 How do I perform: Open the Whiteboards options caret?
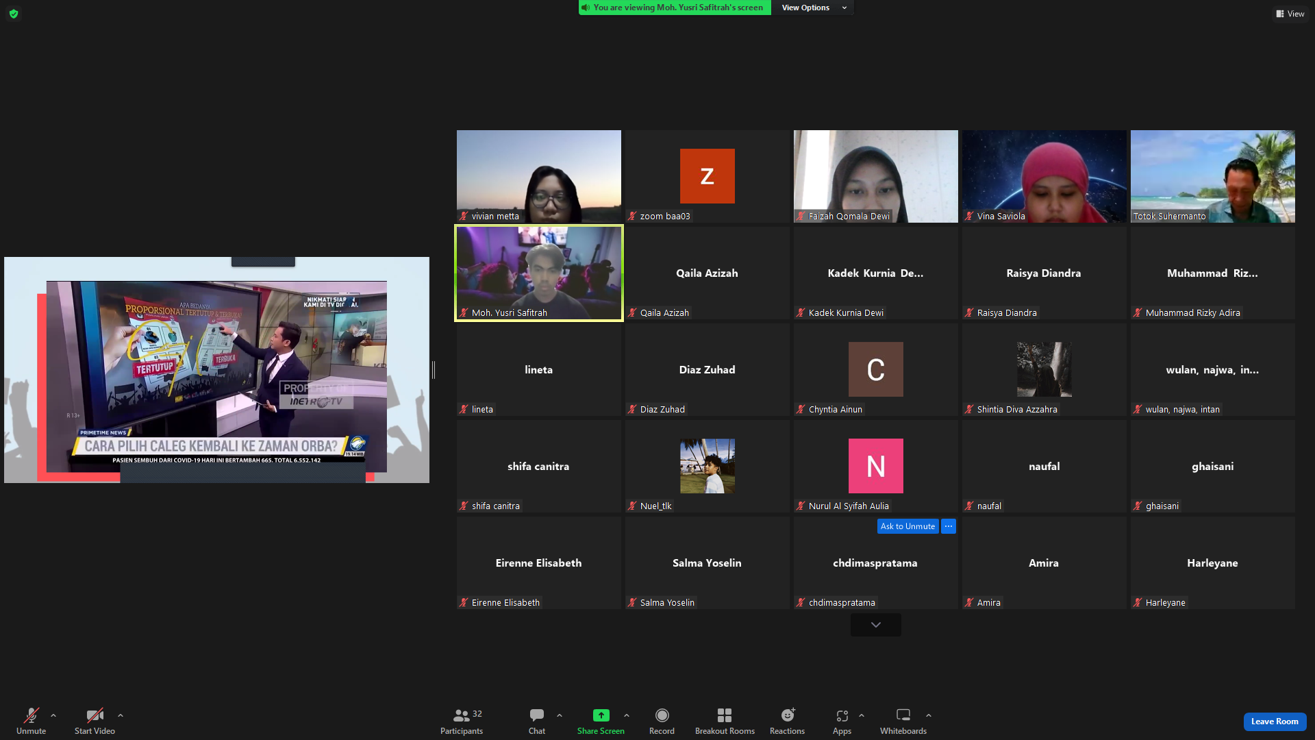point(929,715)
